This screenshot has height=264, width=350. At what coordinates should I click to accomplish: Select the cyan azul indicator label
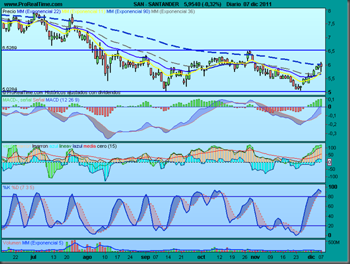(x=54, y=146)
